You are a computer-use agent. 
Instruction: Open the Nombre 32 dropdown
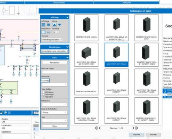56,32
